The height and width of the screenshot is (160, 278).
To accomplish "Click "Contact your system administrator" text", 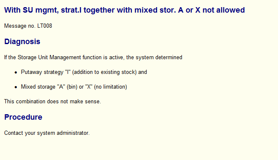I will click(47, 133).
